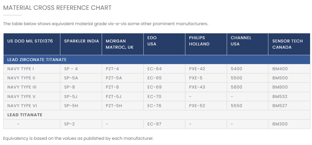Select the PZT-8 cell
This screenshot has width=312, height=145.
pos(112,87)
